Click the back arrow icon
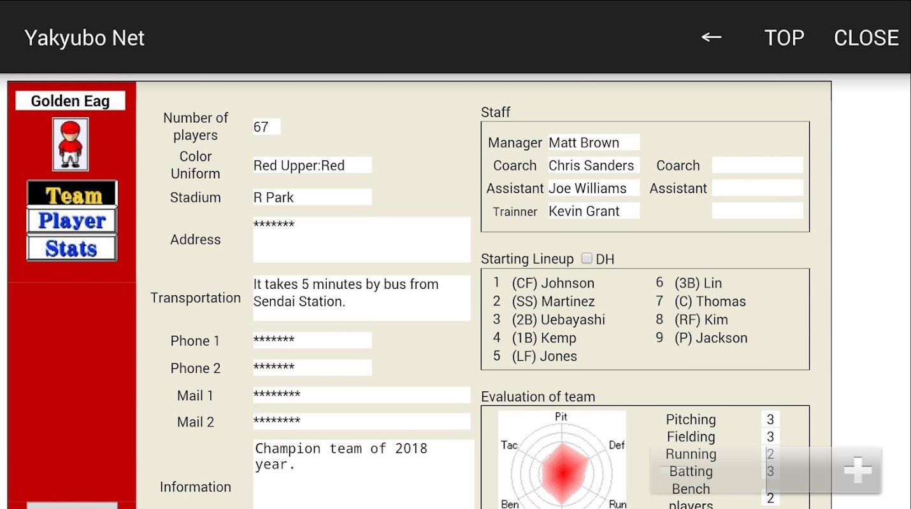The width and height of the screenshot is (911, 509). pos(711,38)
